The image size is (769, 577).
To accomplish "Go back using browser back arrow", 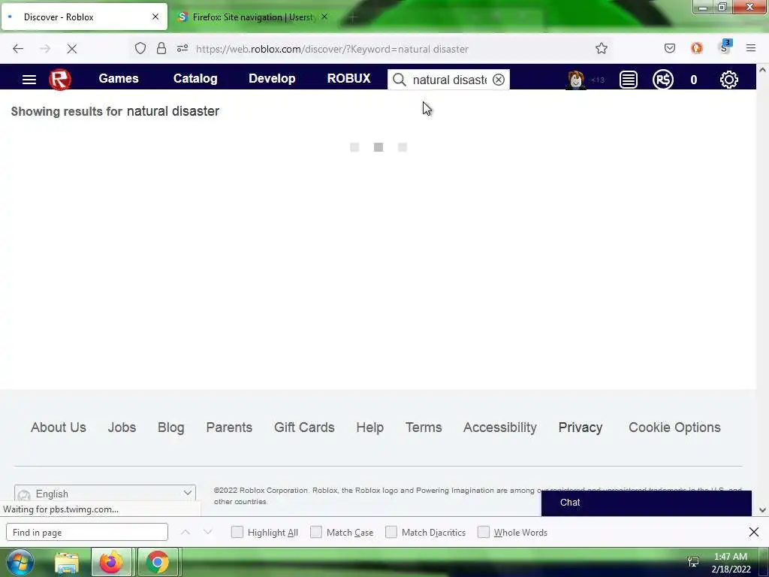I will (x=18, y=49).
